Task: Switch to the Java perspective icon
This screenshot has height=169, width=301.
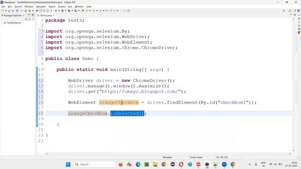Action: point(299,11)
